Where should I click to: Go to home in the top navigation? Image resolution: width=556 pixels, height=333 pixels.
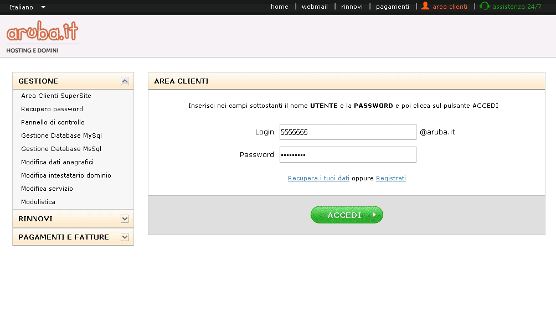[x=280, y=7]
